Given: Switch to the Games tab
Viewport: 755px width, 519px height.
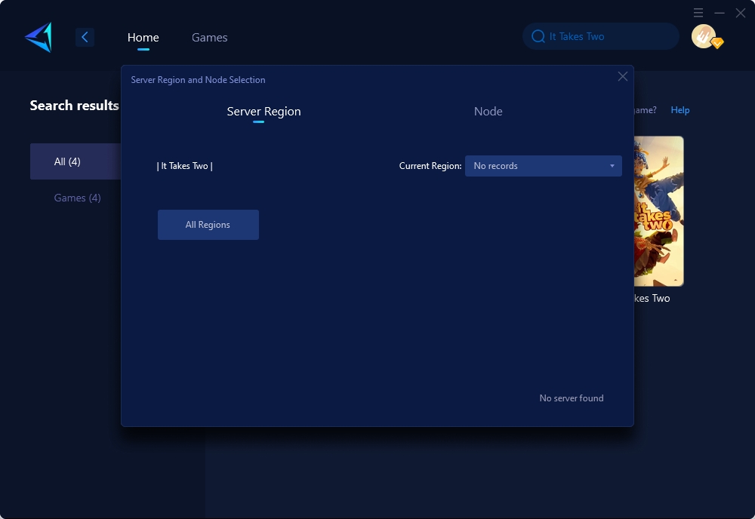Looking at the screenshot, I should click(209, 38).
